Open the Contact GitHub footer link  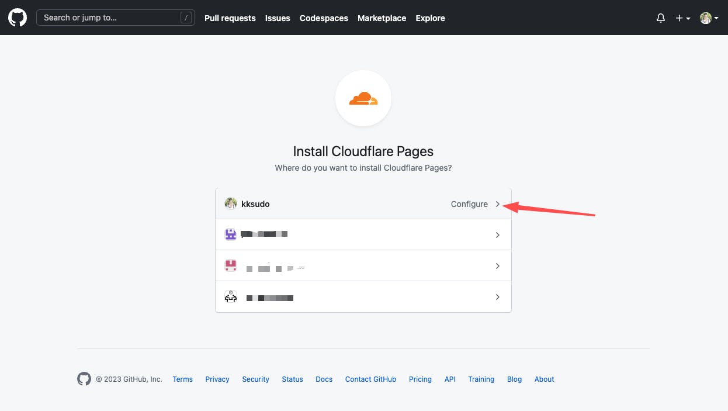(370, 379)
